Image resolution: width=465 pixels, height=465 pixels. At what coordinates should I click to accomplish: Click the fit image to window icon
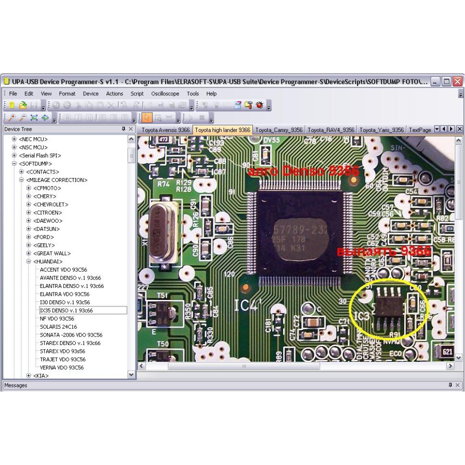34,118
